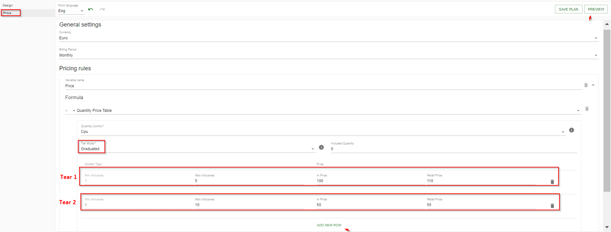The width and height of the screenshot is (611, 232).
Task: Collapse the Price rule panel
Action: click(x=593, y=85)
